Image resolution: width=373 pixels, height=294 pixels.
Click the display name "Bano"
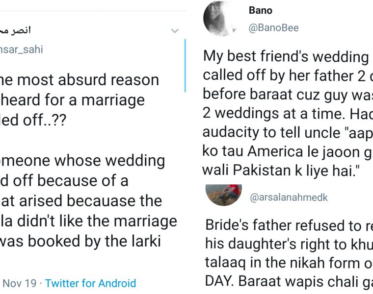[260, 10]
